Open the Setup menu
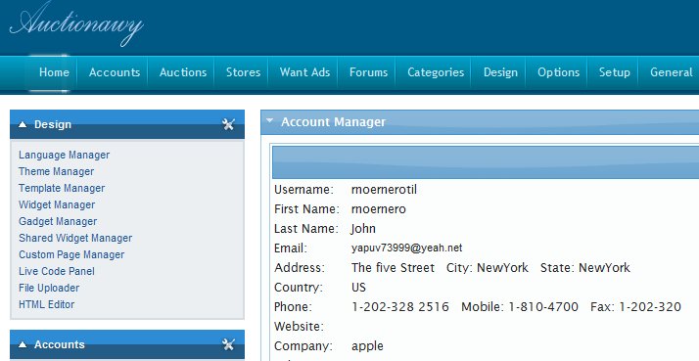The image size is (699, 361). click(614, 72)
